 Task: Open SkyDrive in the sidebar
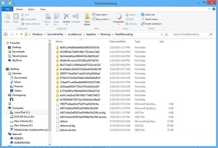coord(15,60)
